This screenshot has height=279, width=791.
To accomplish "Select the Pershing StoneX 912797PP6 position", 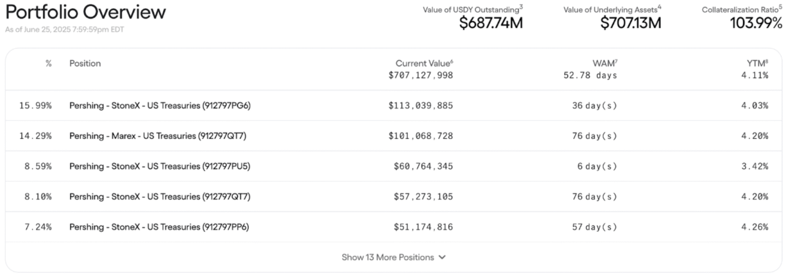I will (x=159, y=227).
